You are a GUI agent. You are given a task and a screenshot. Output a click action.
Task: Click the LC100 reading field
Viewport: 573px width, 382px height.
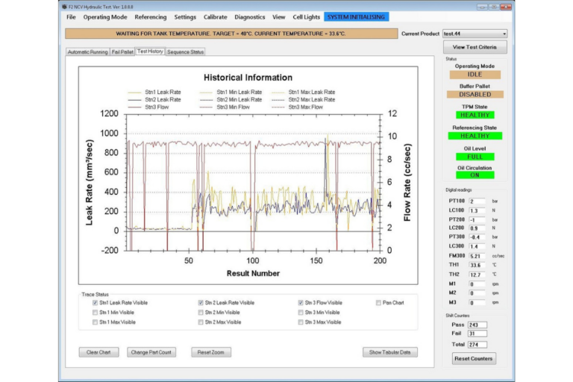(477, 210)
